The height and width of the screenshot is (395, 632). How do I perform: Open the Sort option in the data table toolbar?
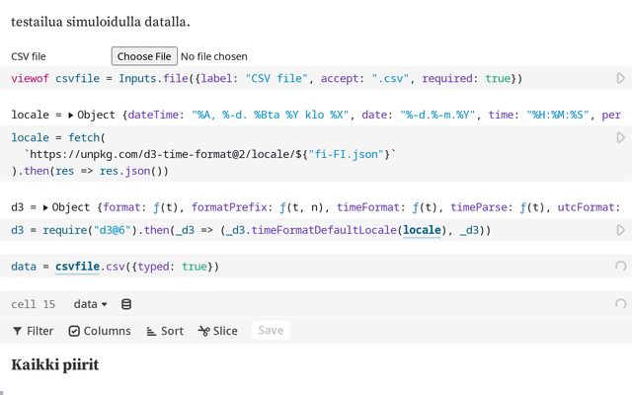[165, 331]
